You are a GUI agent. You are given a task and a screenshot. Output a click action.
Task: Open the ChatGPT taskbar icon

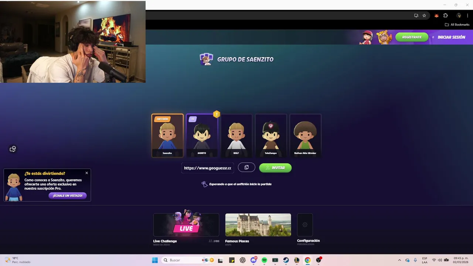(x=242, y=260)
